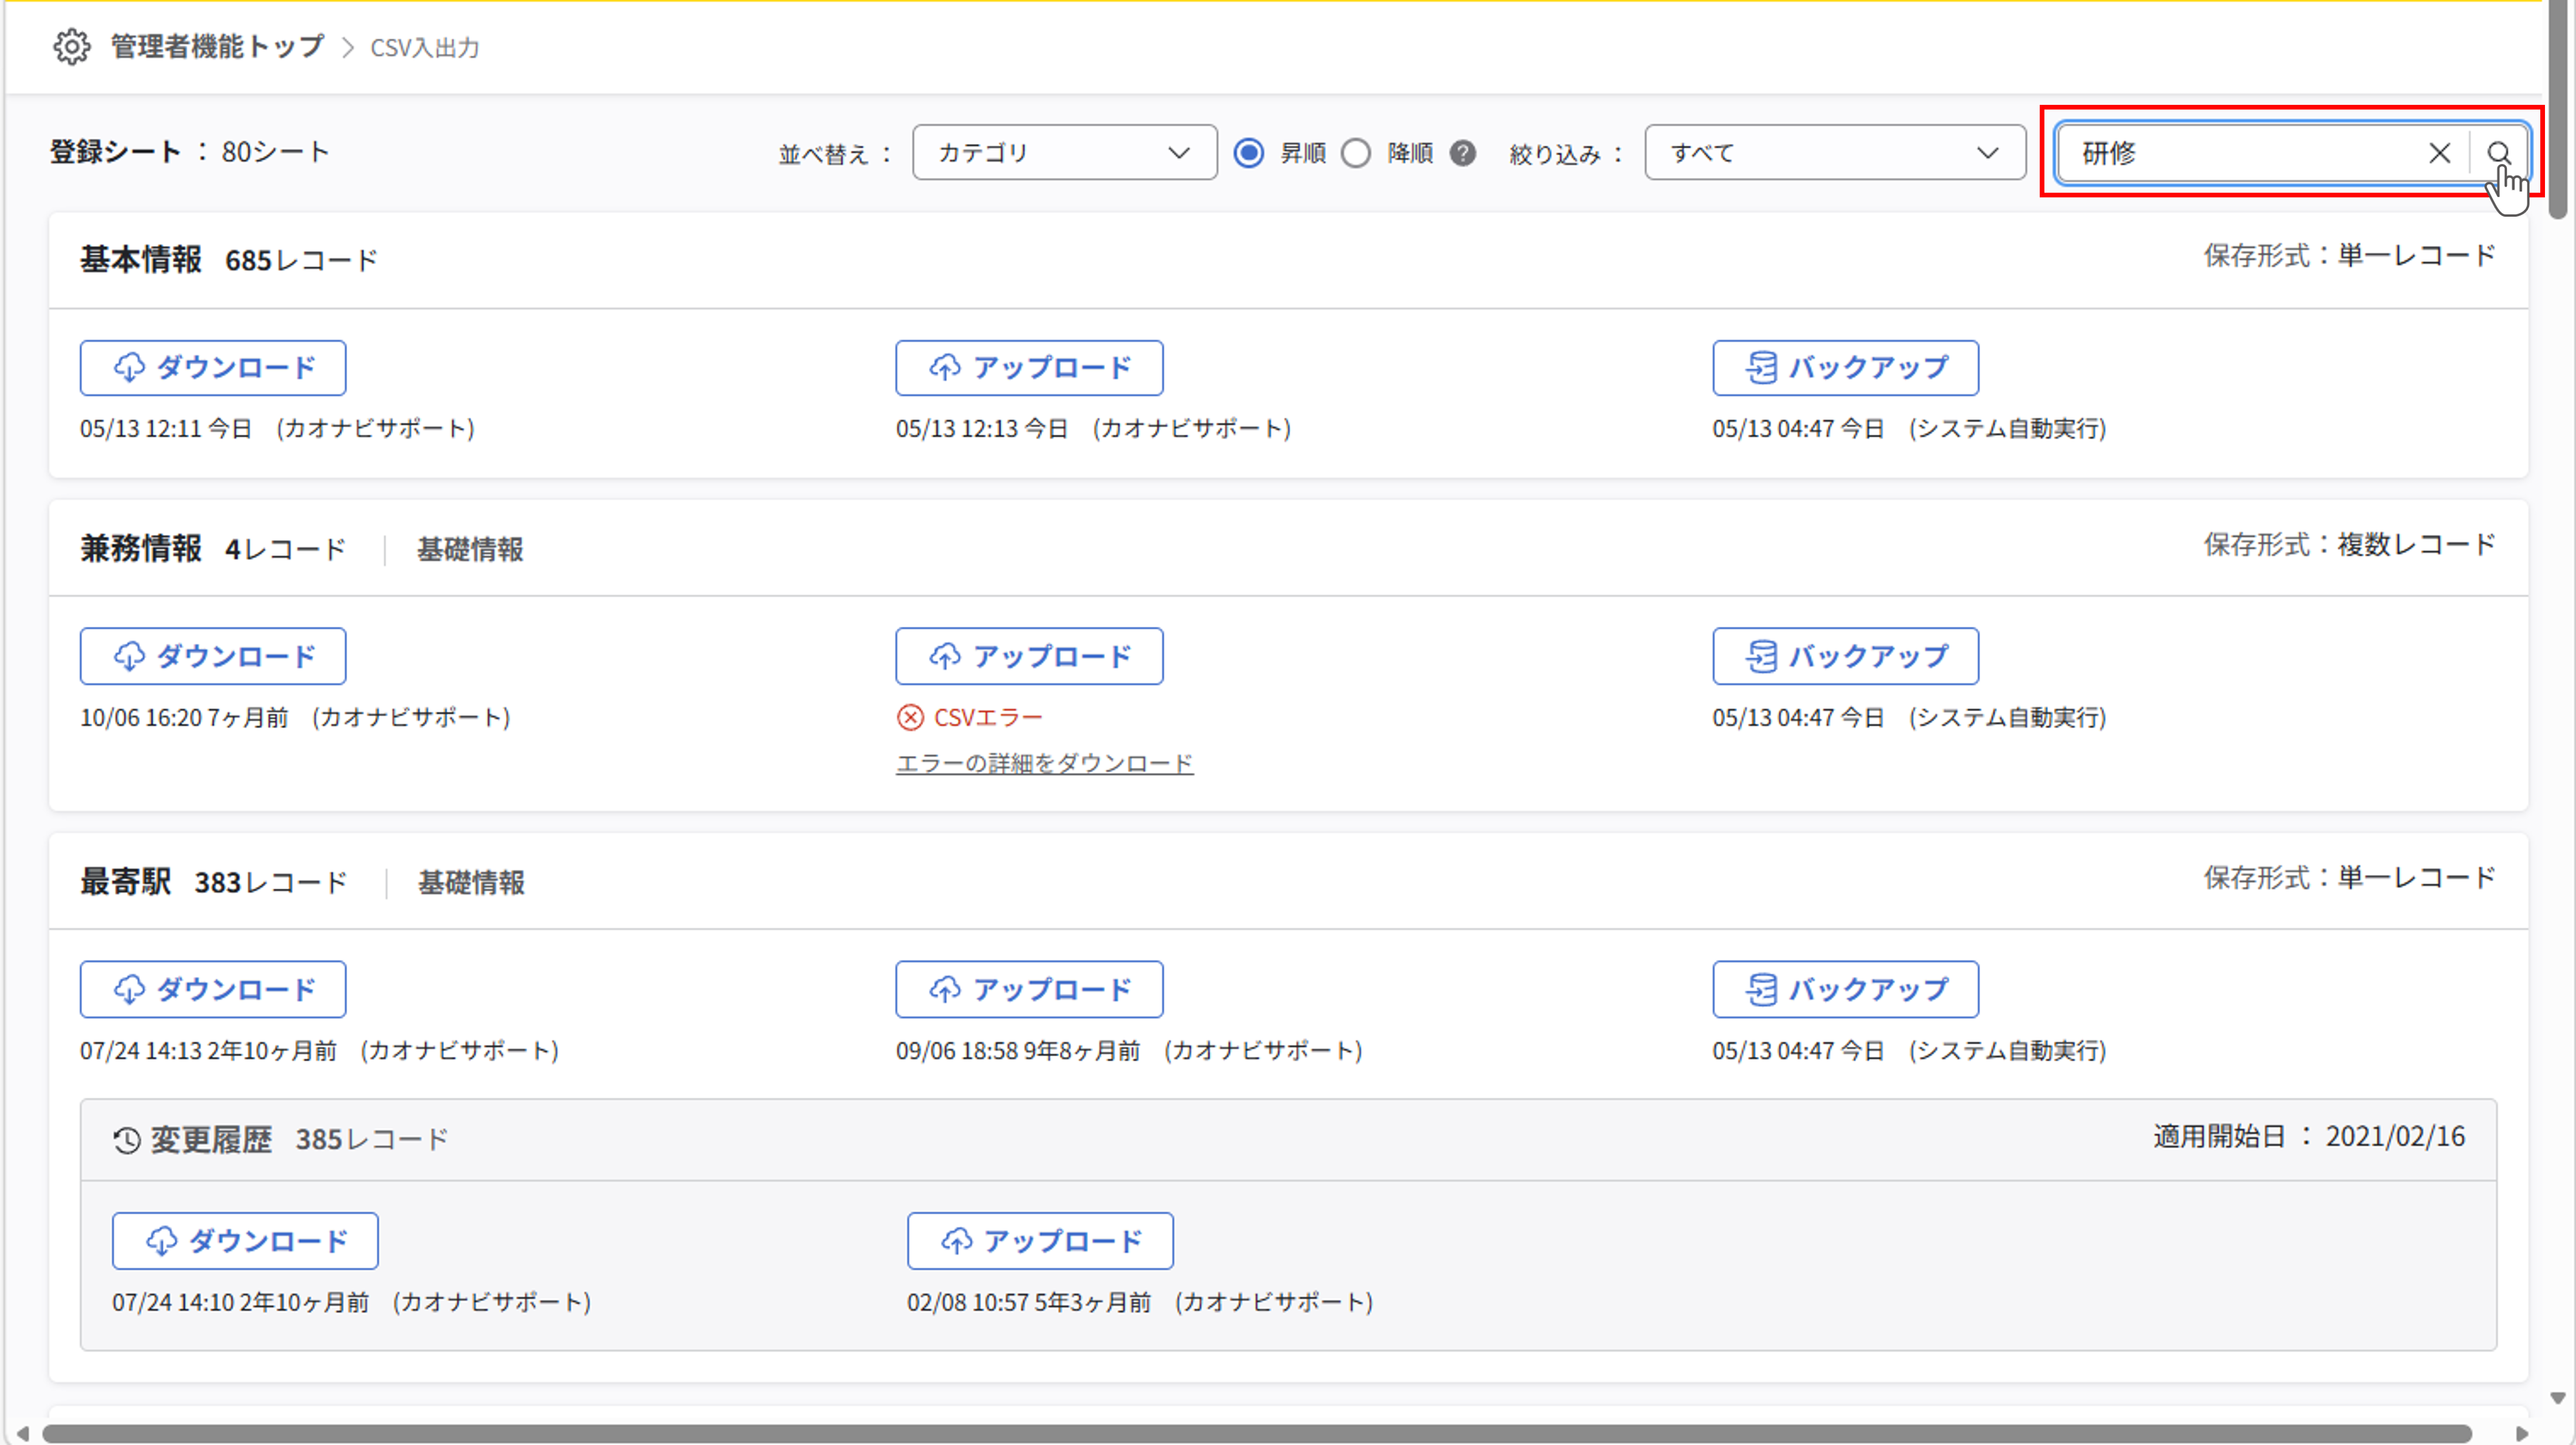The image size is (2576, 1445).
Task: Click the 登録シート：80シート count text
Action: pyautogui.click(x=190, y=152)
